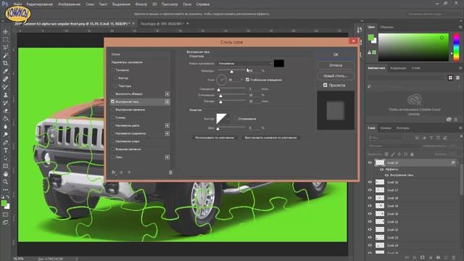Click the opacity slider handle in dialog

pos(232,71)
